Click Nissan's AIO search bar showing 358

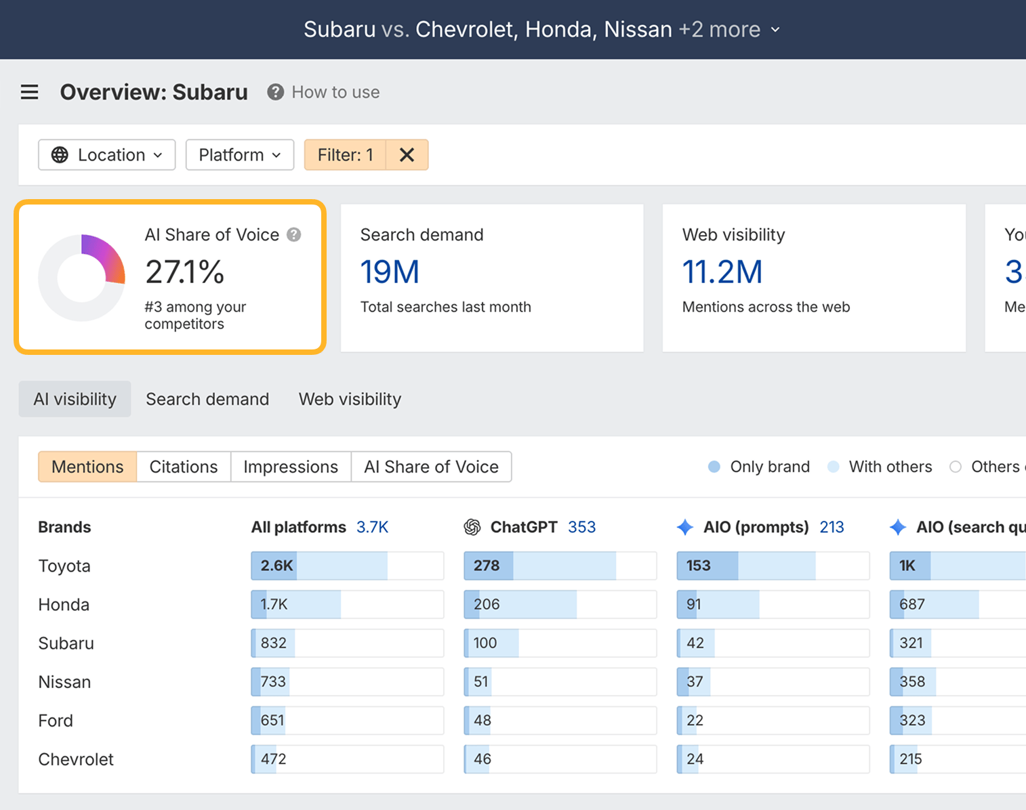958,681
